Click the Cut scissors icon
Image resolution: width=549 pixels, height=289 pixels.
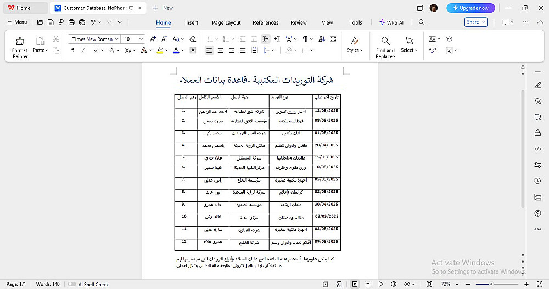(x=56, y=39)
